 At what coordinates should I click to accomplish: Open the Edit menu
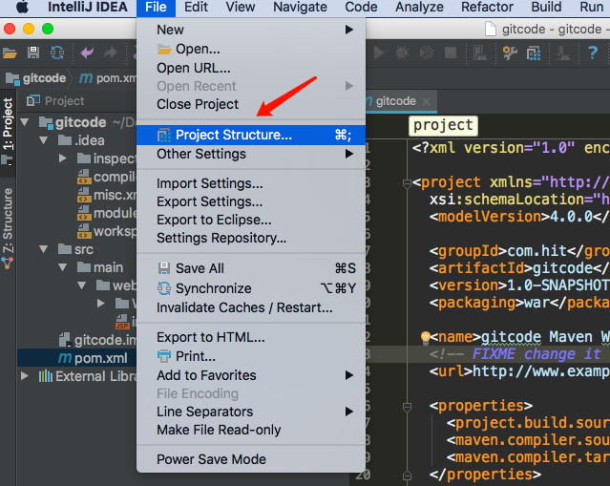click(196, 7)
